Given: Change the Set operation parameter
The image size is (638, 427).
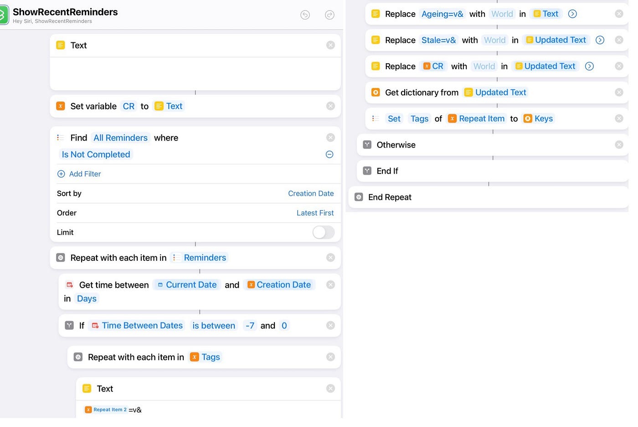Looking at the screenshot, I should pyautogui.click(x=394, y=119).
